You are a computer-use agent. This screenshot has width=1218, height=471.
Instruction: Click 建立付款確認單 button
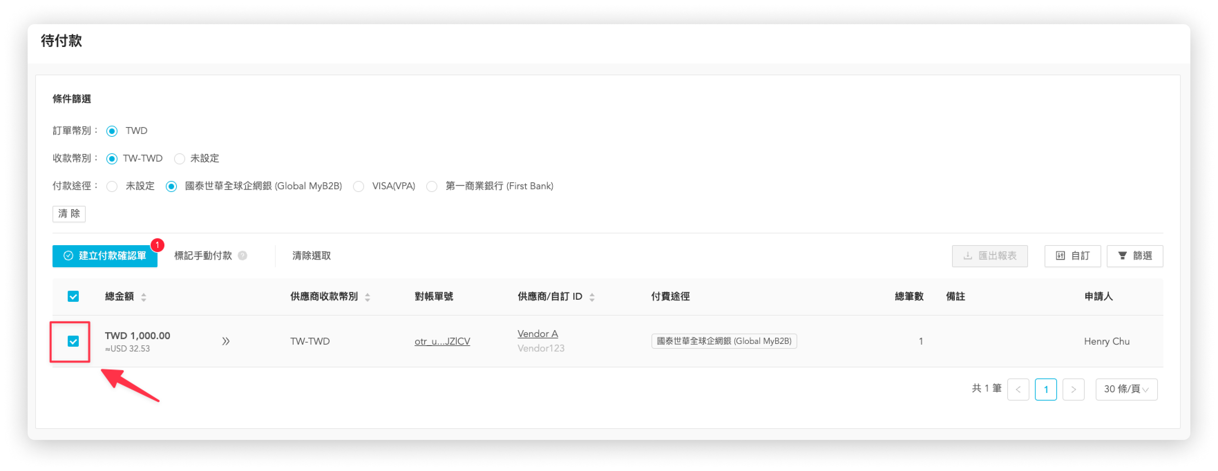click(x=105, y=256)
